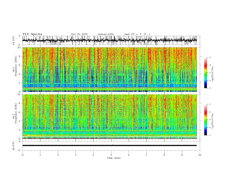Click the 'Time (min)' axis label
Viewport: 225px width, 174px height.
pyautogui.click(x=114, y=158)
